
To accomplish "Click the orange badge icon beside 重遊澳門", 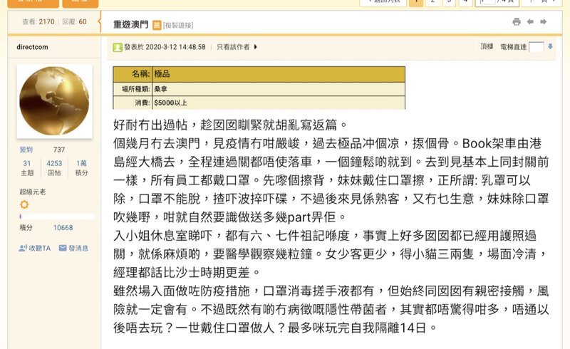I will (156, 25).
